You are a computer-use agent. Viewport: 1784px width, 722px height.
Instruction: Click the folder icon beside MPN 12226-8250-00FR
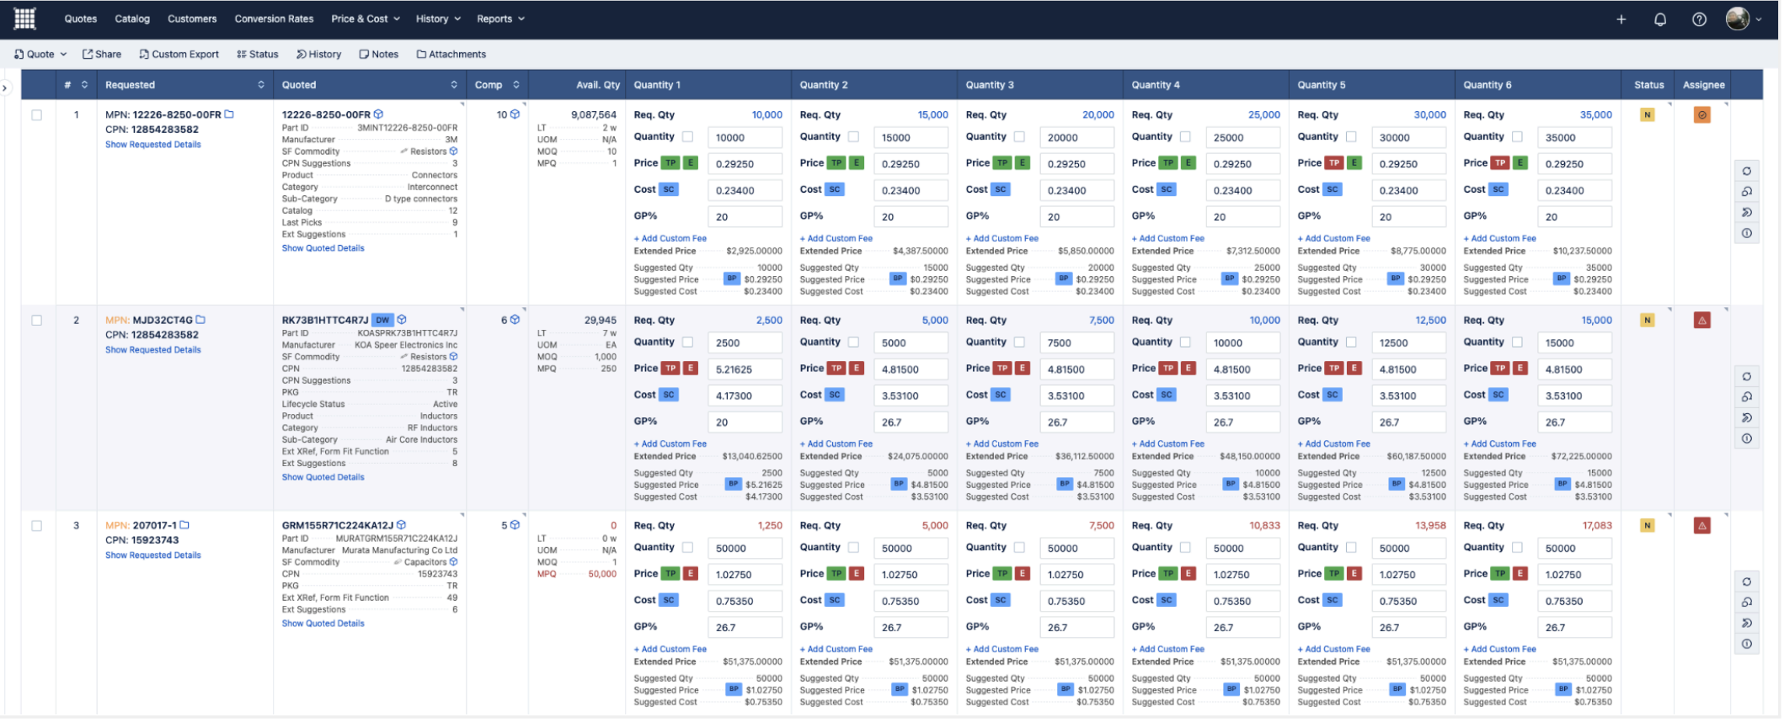click(x=229, y=114)
